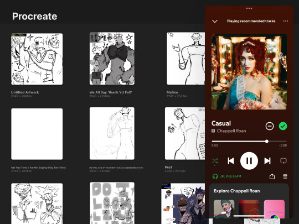The height and width of the screenshot is (224, 299).
Task: Open the bottom-left two-character sketch
Action: coord(37,204)
